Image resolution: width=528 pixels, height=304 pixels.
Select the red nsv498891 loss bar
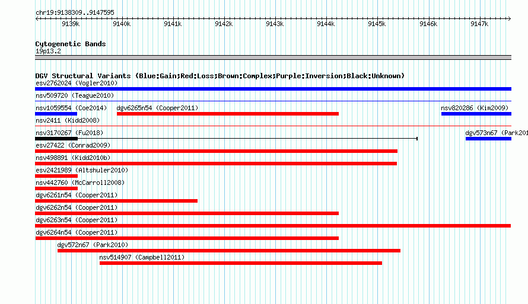[216, 164]
